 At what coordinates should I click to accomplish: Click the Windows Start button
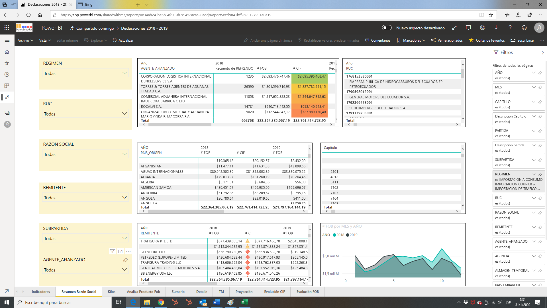7,302
